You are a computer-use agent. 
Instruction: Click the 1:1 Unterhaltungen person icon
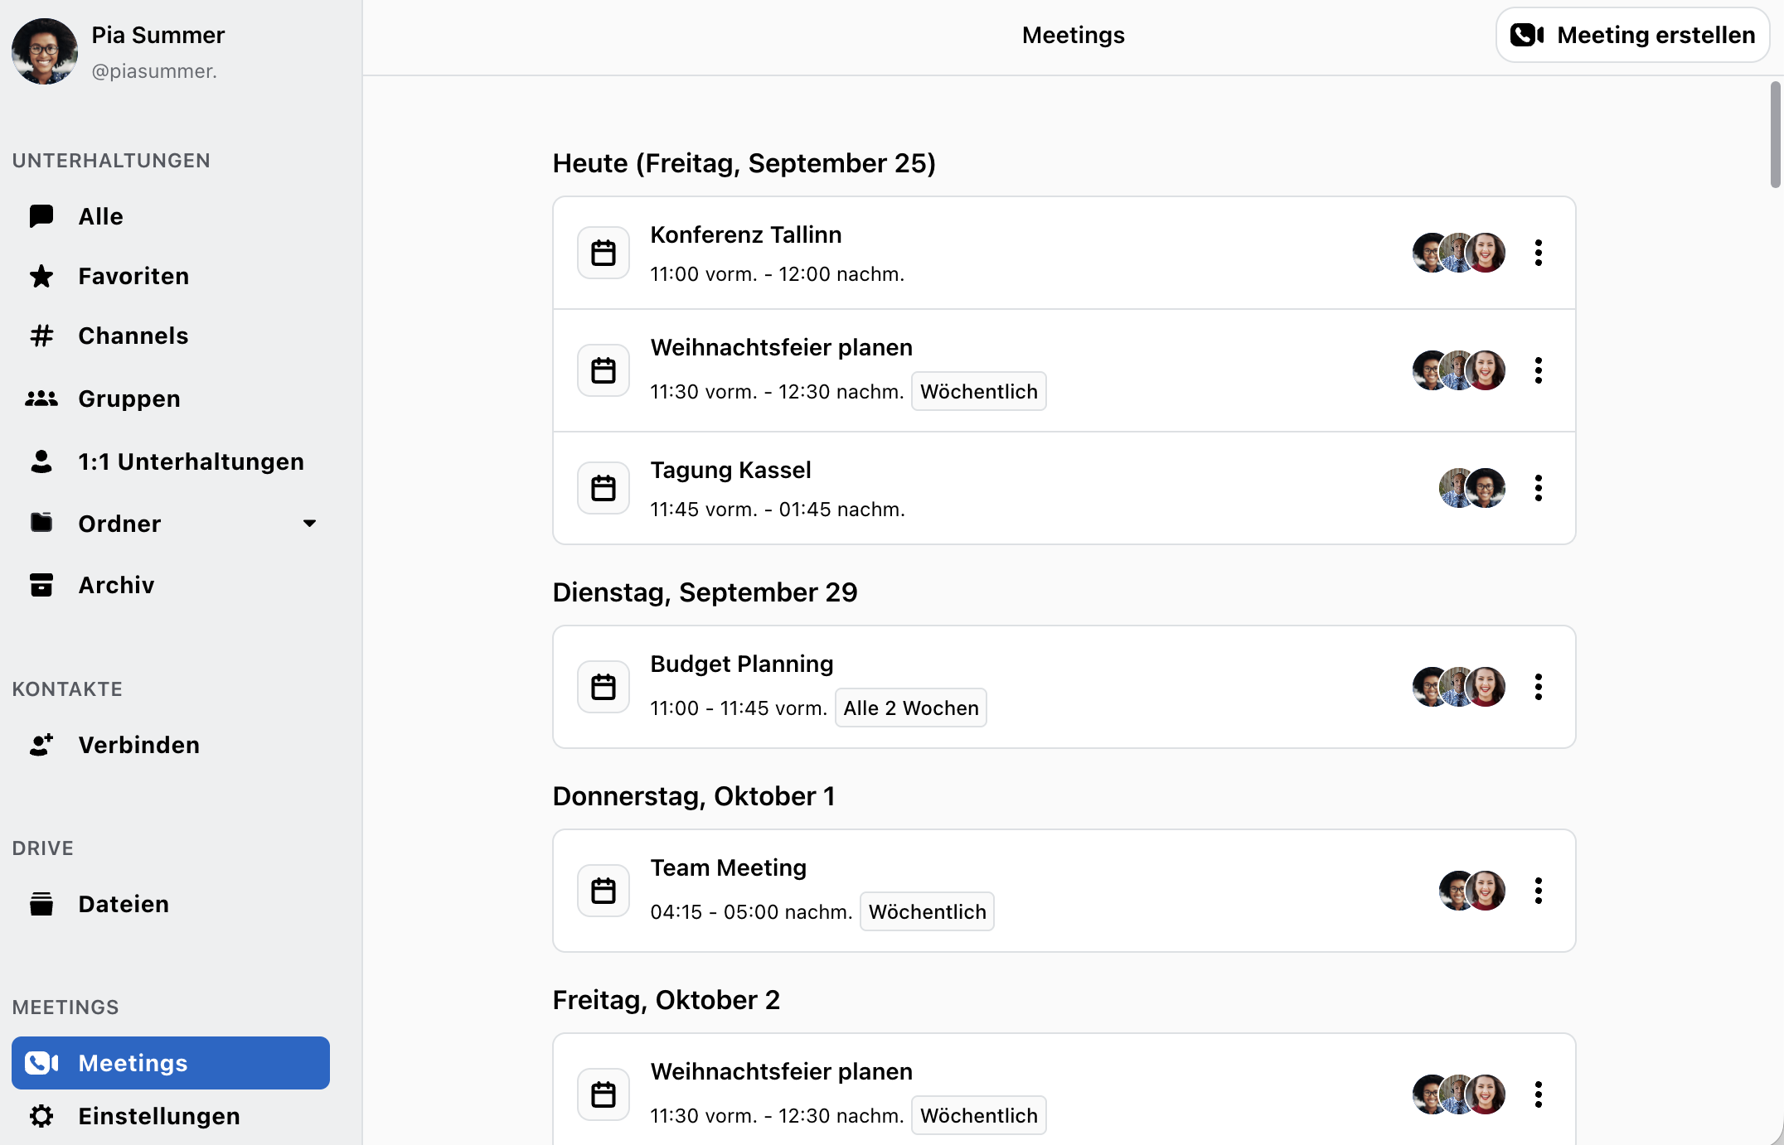click(x=41, y=461)
